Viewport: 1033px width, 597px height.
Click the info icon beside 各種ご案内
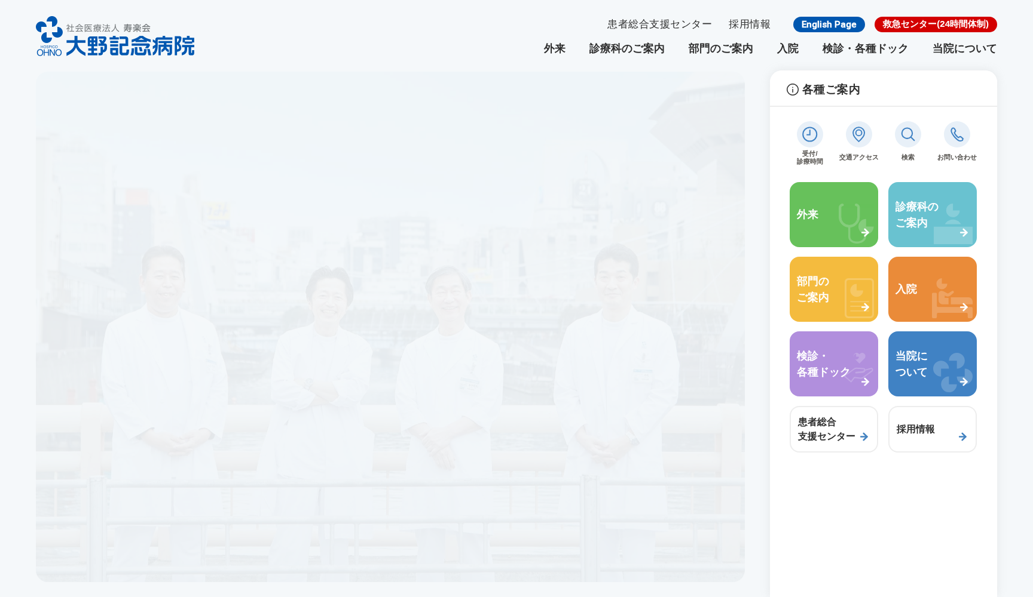tap(791, 89)
